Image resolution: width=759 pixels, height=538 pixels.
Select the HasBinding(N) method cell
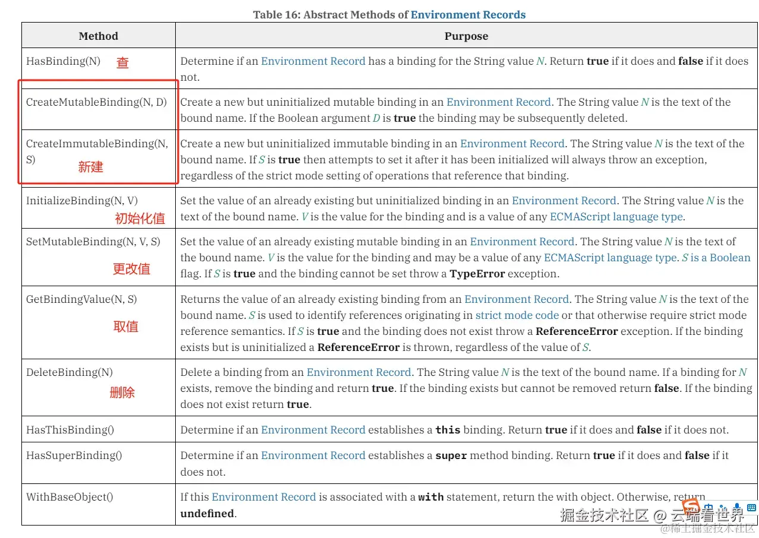coord(99,68)
